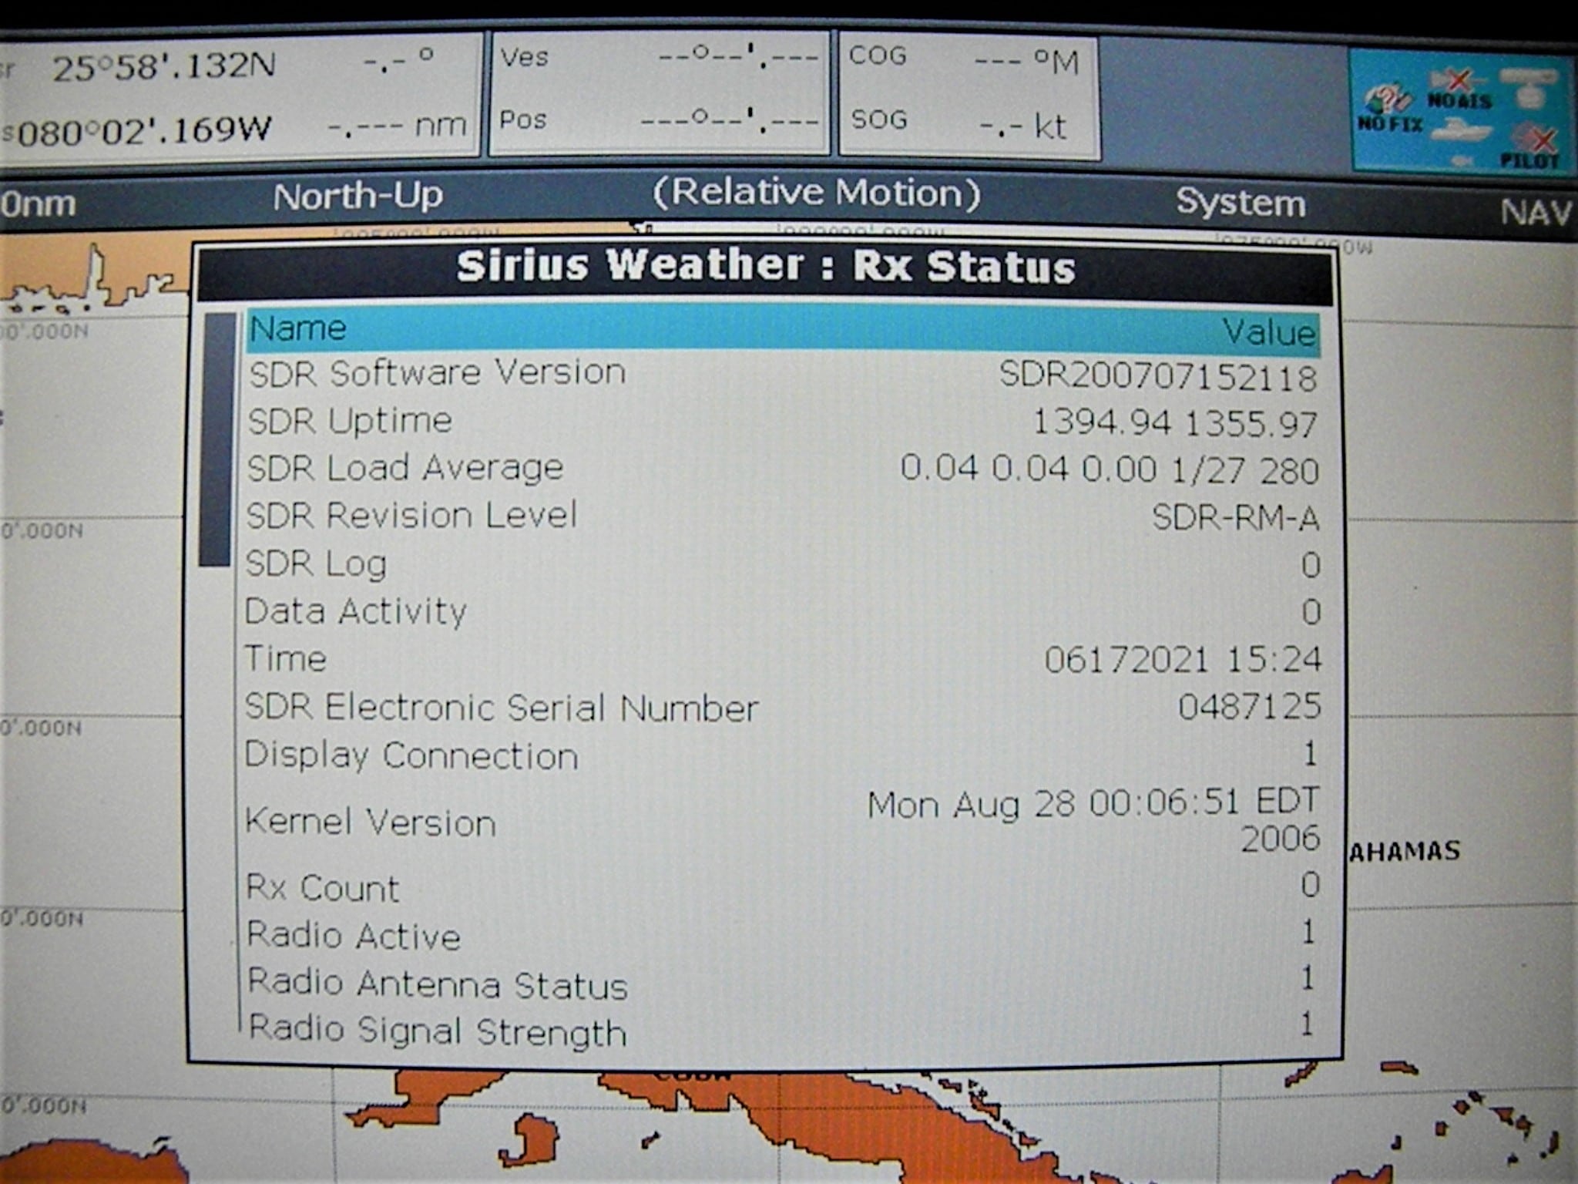
Task: Open the System menu
Action: (1239, 202)
